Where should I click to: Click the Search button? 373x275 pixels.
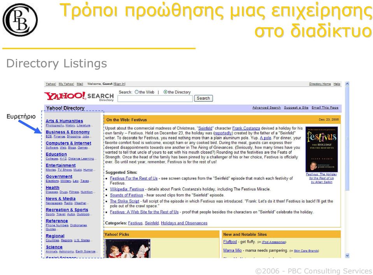point(203,98)
